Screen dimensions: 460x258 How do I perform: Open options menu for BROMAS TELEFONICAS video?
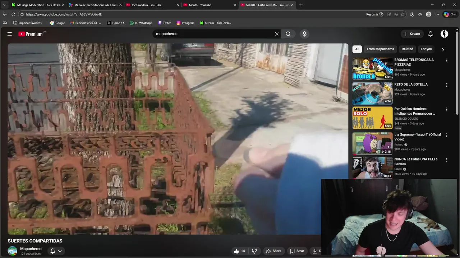click(x=447, y=61)
